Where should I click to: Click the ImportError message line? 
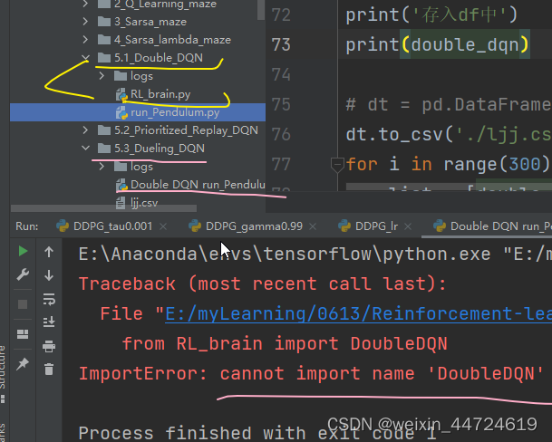point(312,373)
